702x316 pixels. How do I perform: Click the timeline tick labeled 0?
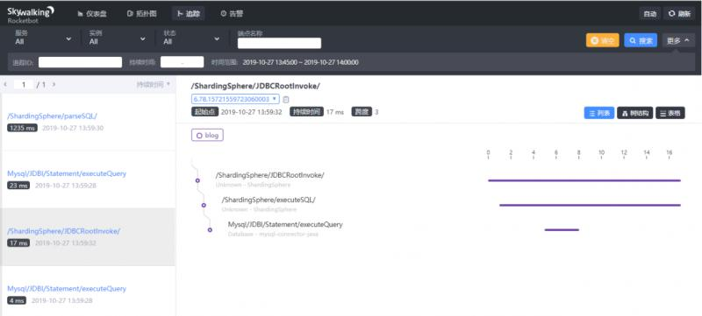[488, 154]
